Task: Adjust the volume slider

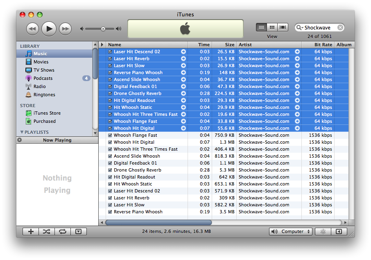Action: pos(103,29)
